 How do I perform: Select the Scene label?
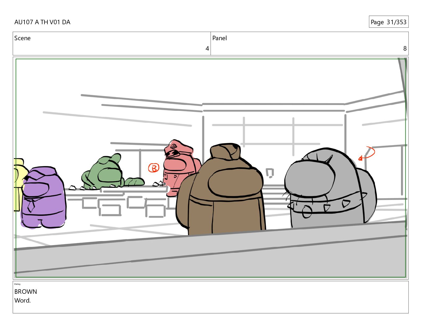point(22,38)
